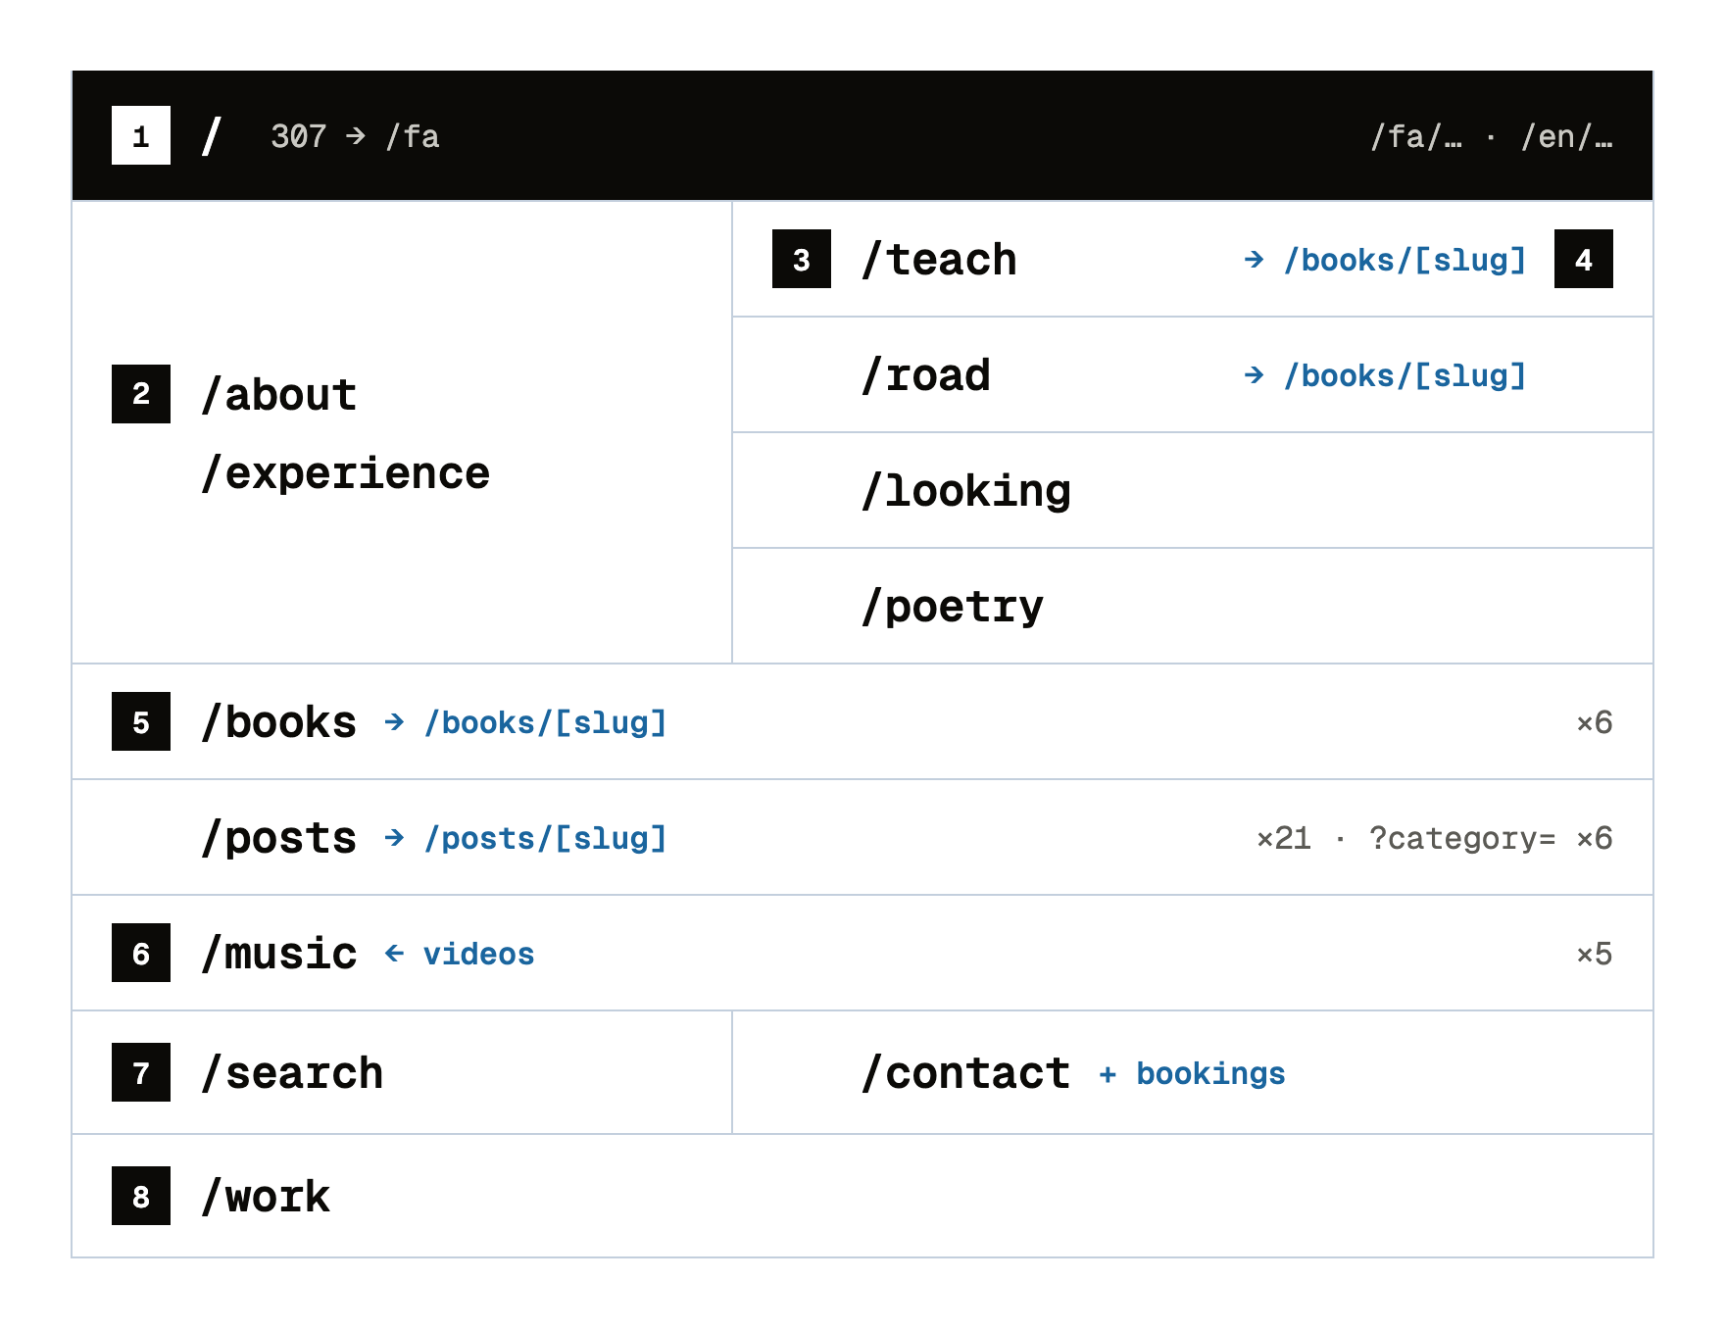Select the /about route
The height and width of the screenshot is (1329, 1725).
pyautogui.click(x=279, y=395)
